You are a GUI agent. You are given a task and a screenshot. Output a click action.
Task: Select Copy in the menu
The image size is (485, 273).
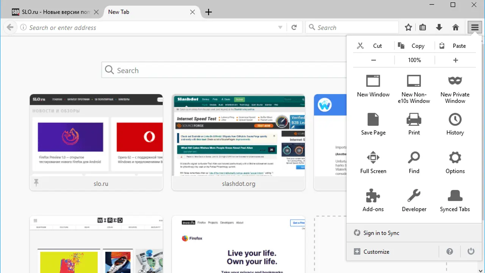[414, 46]
